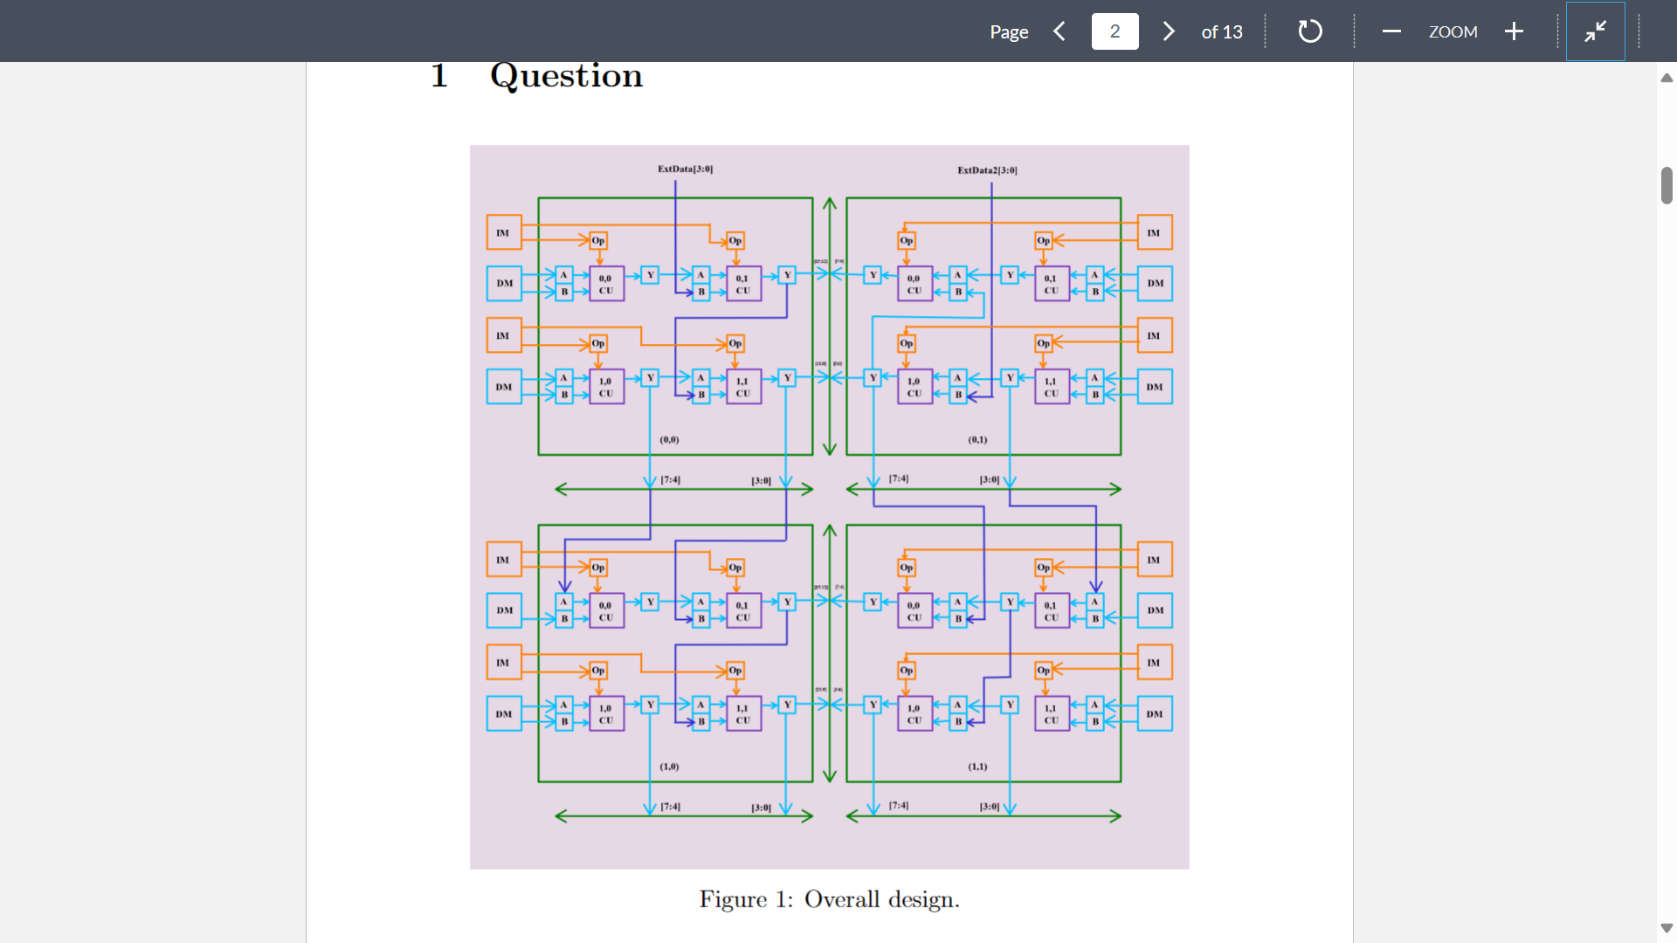Click the page number input field showing 2
The width and height of the screenshot is (1677, 943).
[x=1113, y=31]
